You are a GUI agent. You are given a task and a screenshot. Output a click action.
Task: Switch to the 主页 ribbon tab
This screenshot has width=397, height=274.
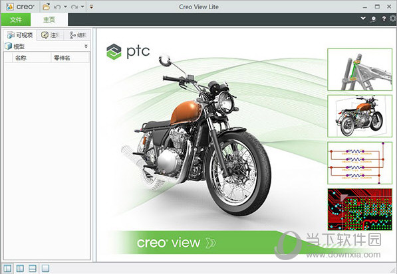[49, 20]
